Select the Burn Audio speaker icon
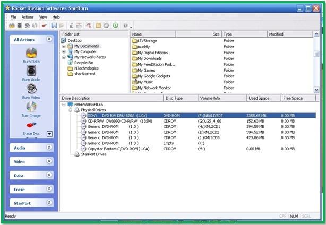This screenshot has height=225, width=326. pos(31,71)
